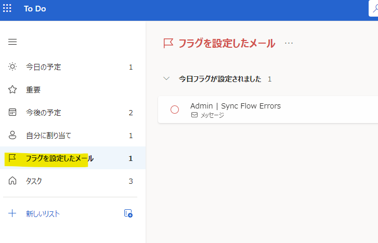This screenshot has height=243, width=378.
Task: Click the count 2 beside 今後の予定
Action: [x=131, y=113]
